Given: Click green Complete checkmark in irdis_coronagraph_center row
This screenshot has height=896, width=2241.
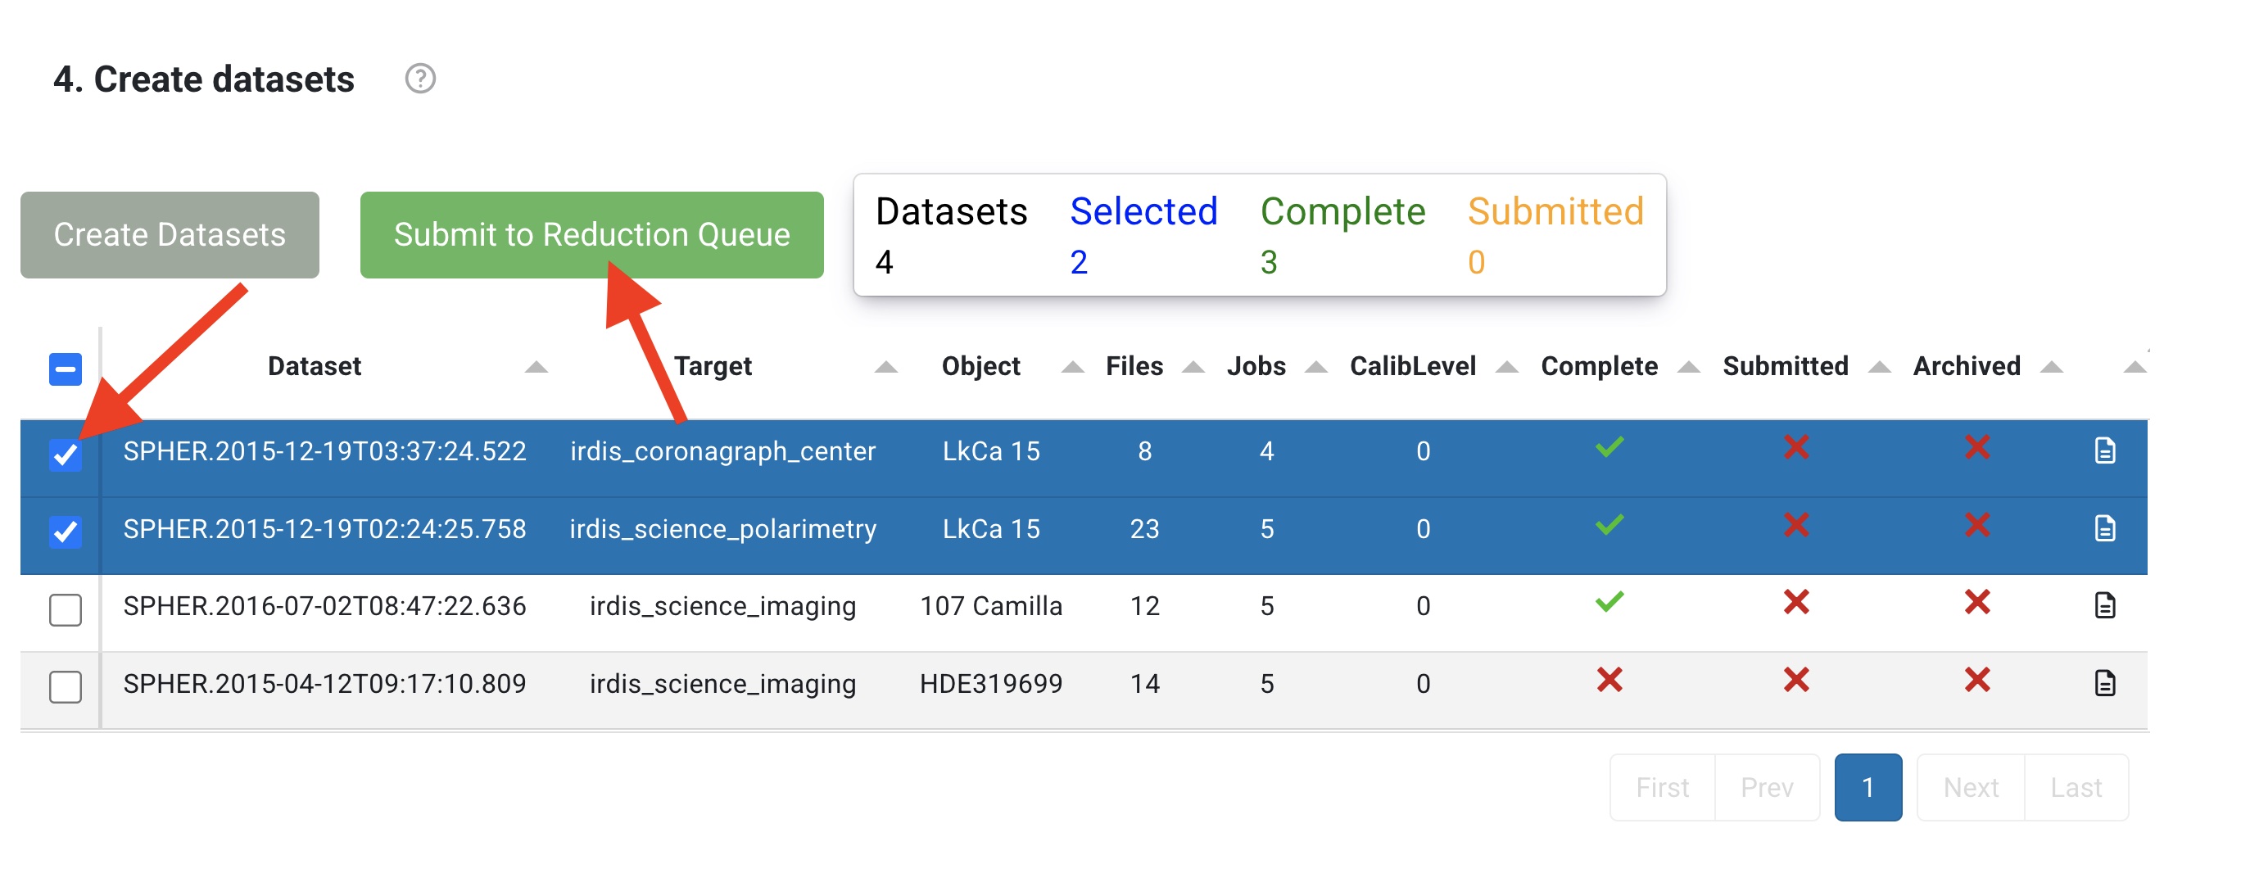Looking at the screenshot, I should pos(1609,448).
